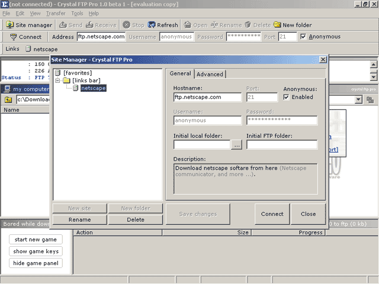Open the Tools menu

pyautogui.click(x=77, y=14)
